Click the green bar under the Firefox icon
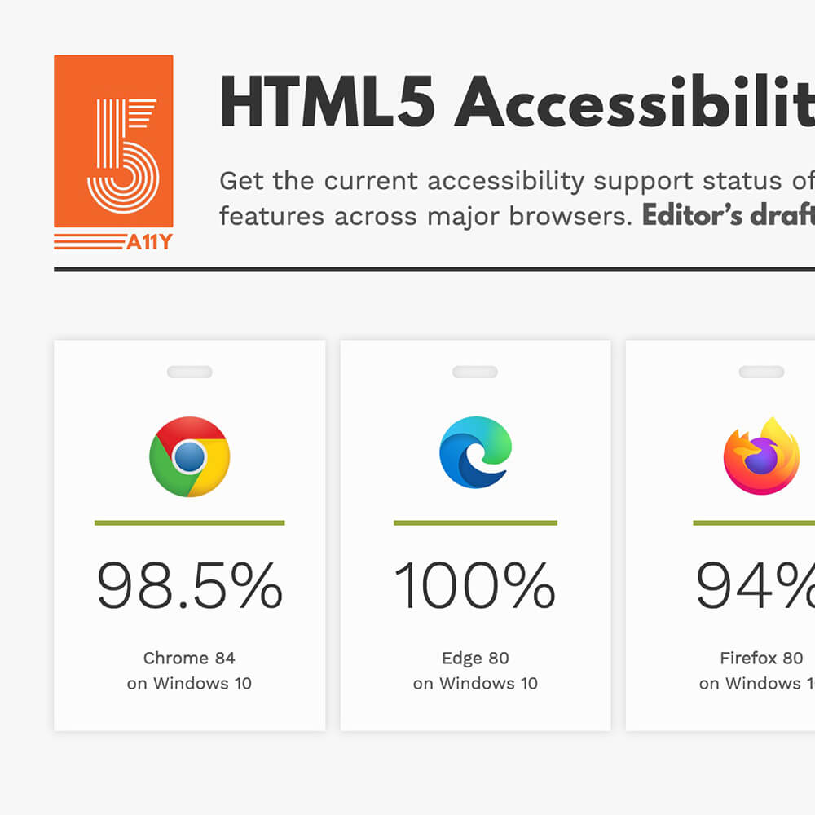Viewport: 815px width, 815px height. click(754, 522)
